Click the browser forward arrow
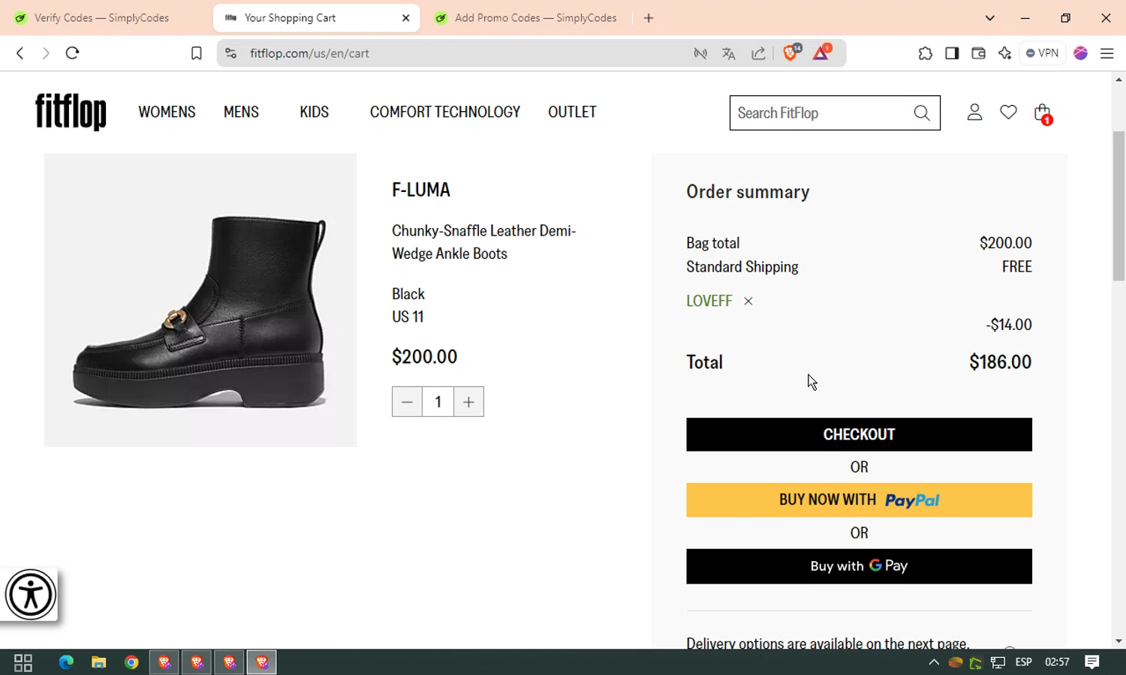The height and width of the screenshot is (675, 1126). [46, 53]
